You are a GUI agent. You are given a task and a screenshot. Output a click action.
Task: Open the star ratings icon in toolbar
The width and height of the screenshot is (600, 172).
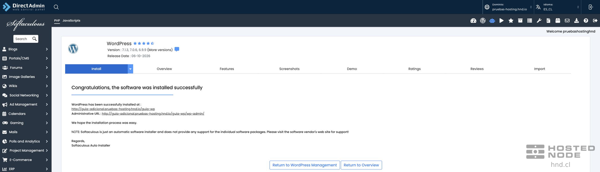point(511,21)
